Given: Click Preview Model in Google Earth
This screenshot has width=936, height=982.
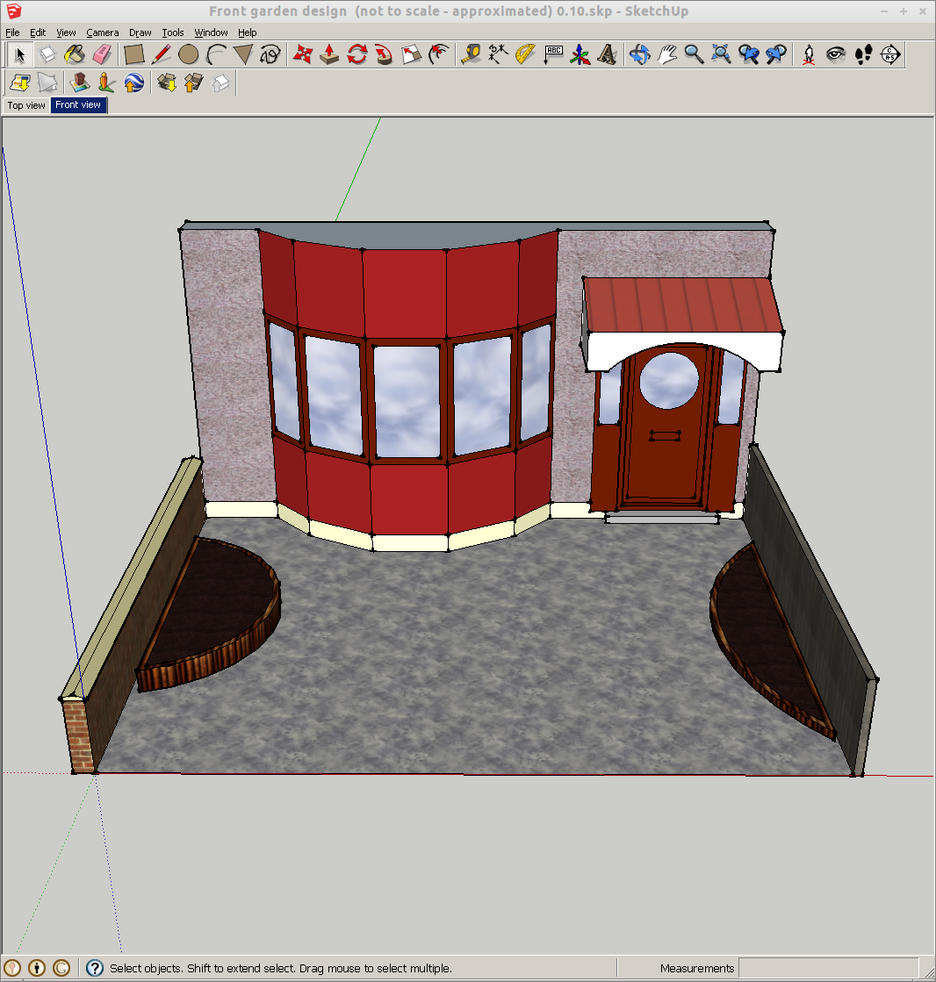Looking at the screenshot, I should click(134, 82).
